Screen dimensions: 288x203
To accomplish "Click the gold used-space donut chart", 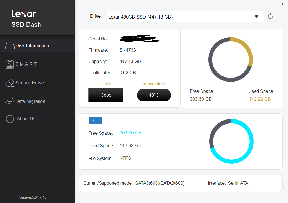I will pyautogui.click(x=231, y=60).
